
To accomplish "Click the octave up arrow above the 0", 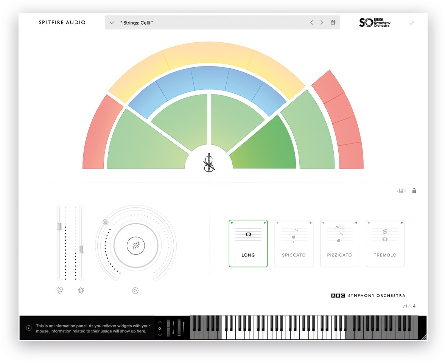I will click(x=160, y=322).
